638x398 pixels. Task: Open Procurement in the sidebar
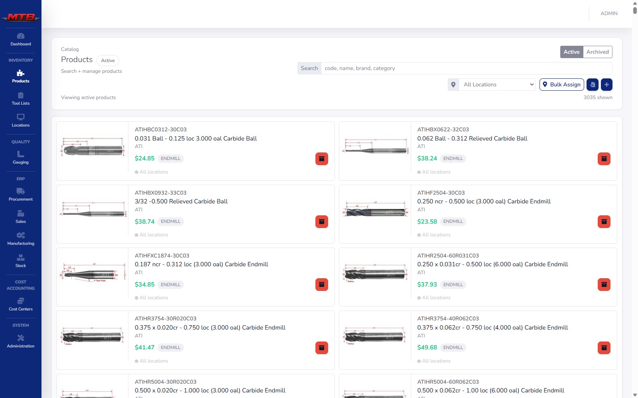(x=21, y=195)
